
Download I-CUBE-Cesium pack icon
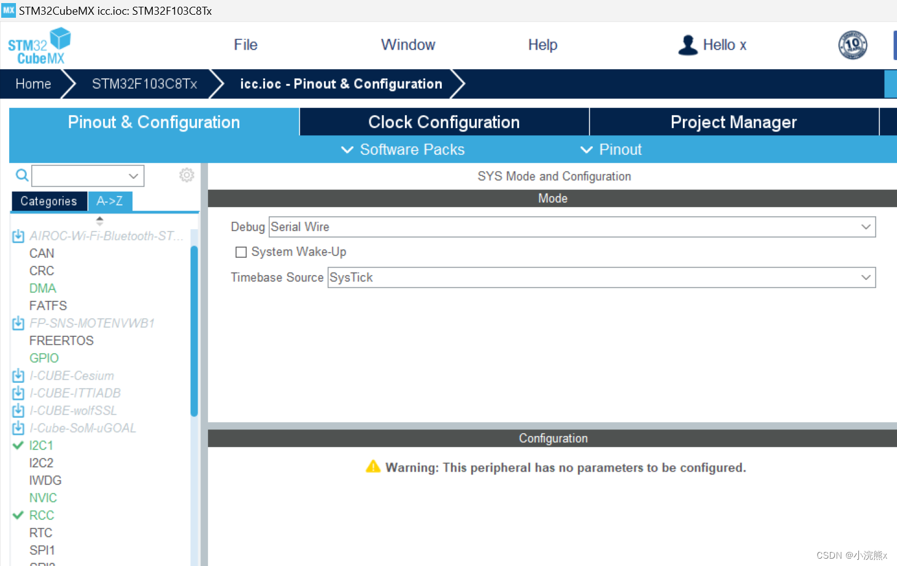pos(18,375)
